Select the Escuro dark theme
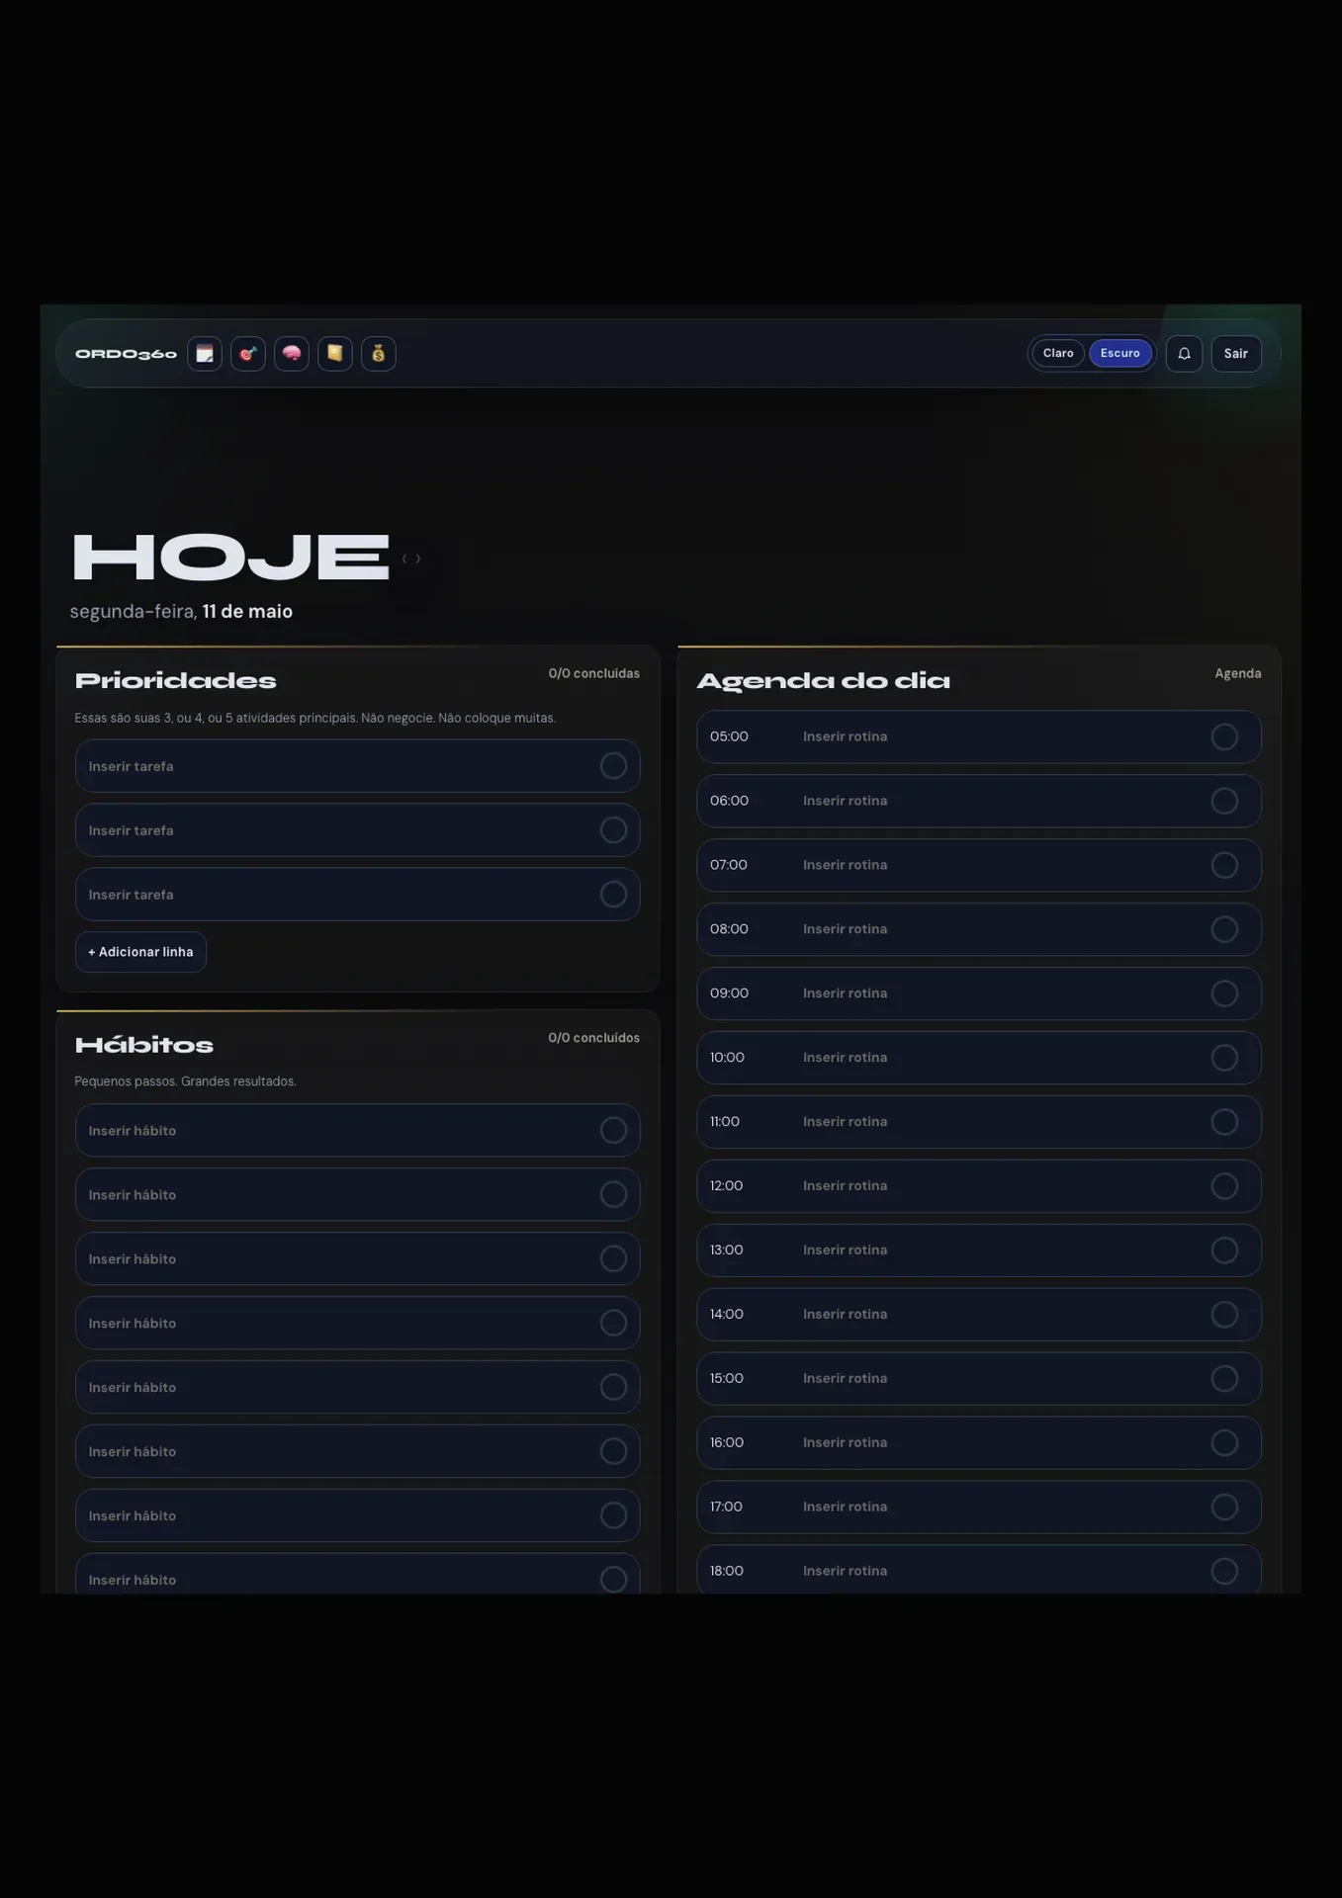 [1120, 353]
